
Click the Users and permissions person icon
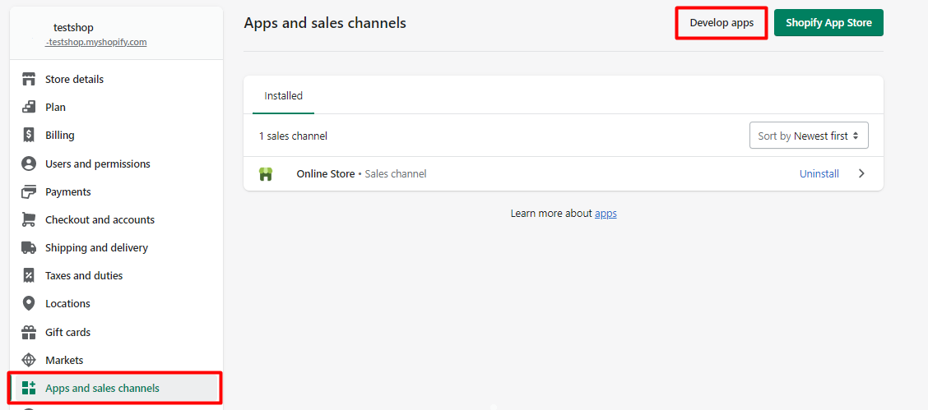point(29,164)
